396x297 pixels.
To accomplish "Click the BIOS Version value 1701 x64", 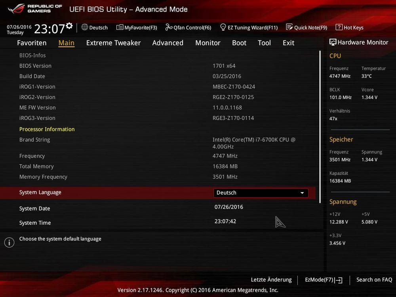I will tap(224, 66).
